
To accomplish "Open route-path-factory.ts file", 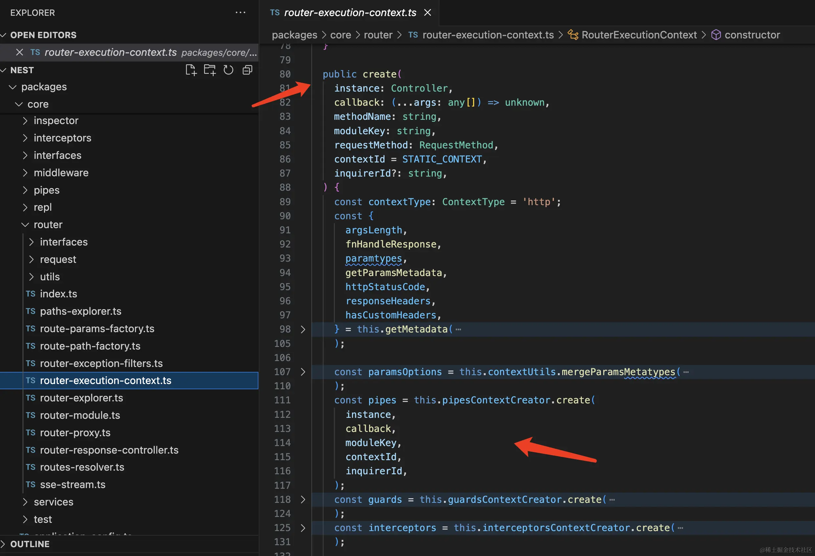I will [x=90, y=346].
